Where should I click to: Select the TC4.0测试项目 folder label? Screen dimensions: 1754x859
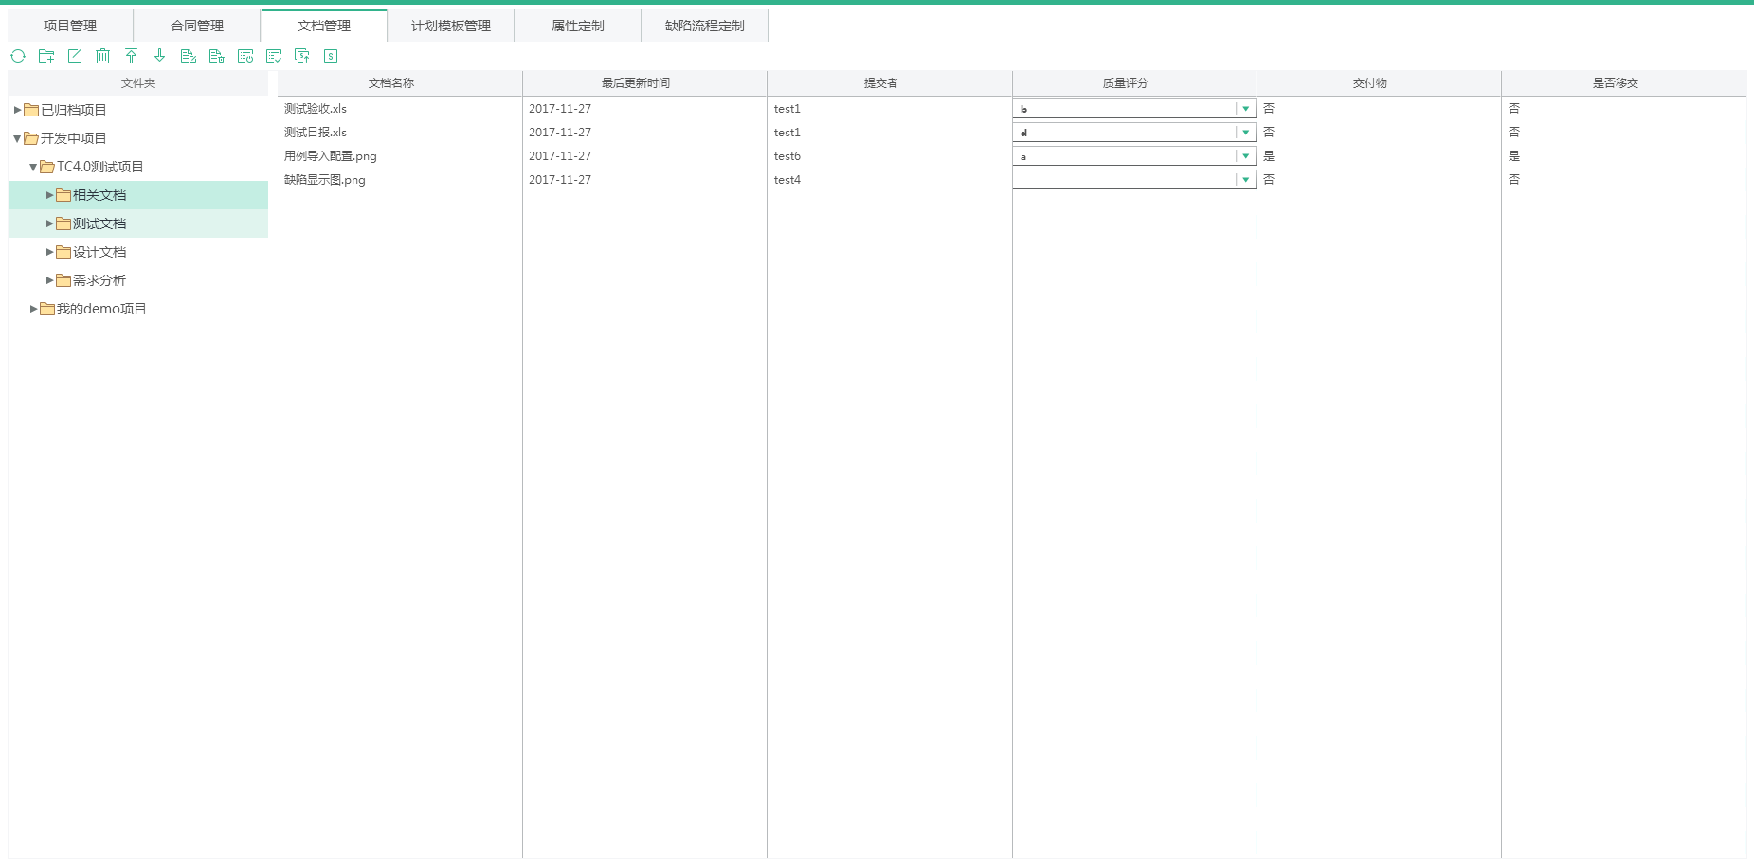(99, 167)
